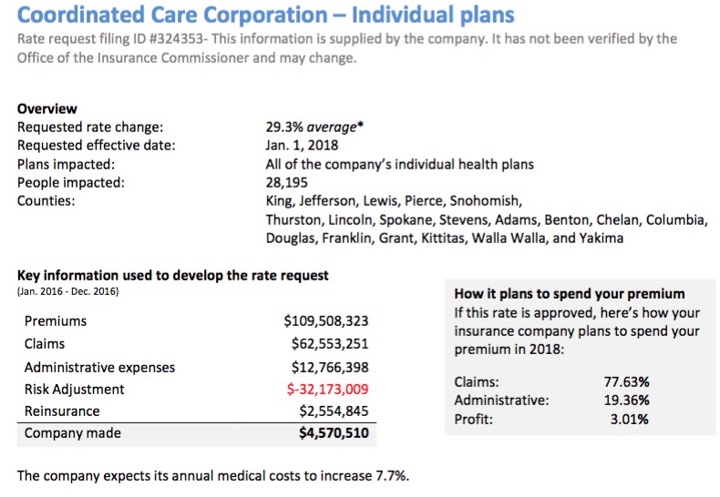Click the Claims amount $62,553,251
Screen dimensions: 720x497
(x=330, y=344)
